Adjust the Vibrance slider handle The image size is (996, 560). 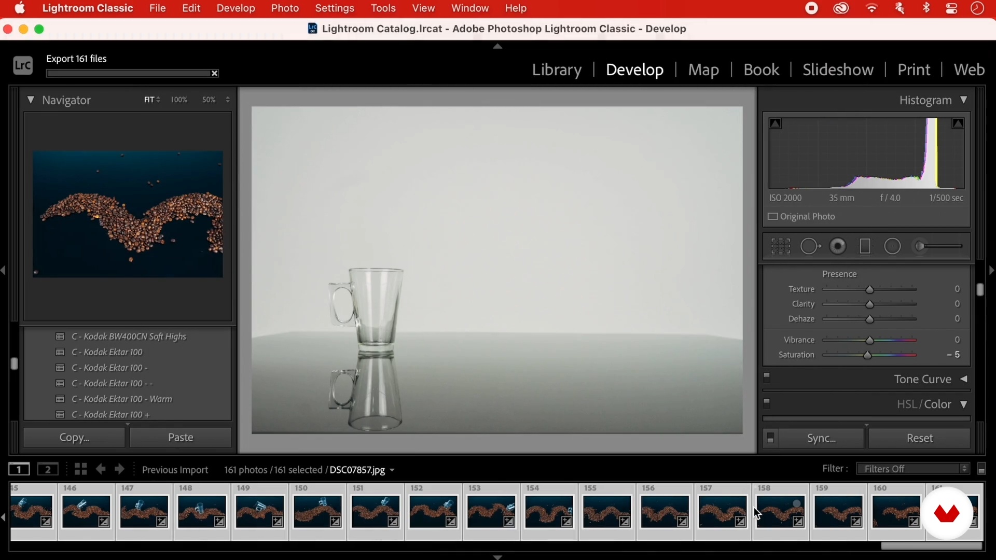(870, 340)
